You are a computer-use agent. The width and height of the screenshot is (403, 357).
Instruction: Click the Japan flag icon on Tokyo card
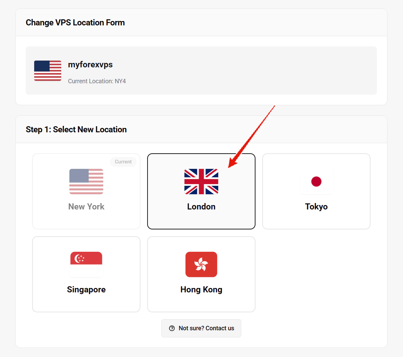click(x=316, y=182)
